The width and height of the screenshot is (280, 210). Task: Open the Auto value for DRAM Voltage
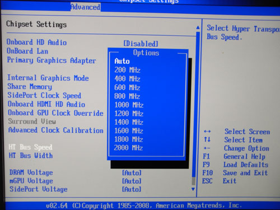[132, 173]
